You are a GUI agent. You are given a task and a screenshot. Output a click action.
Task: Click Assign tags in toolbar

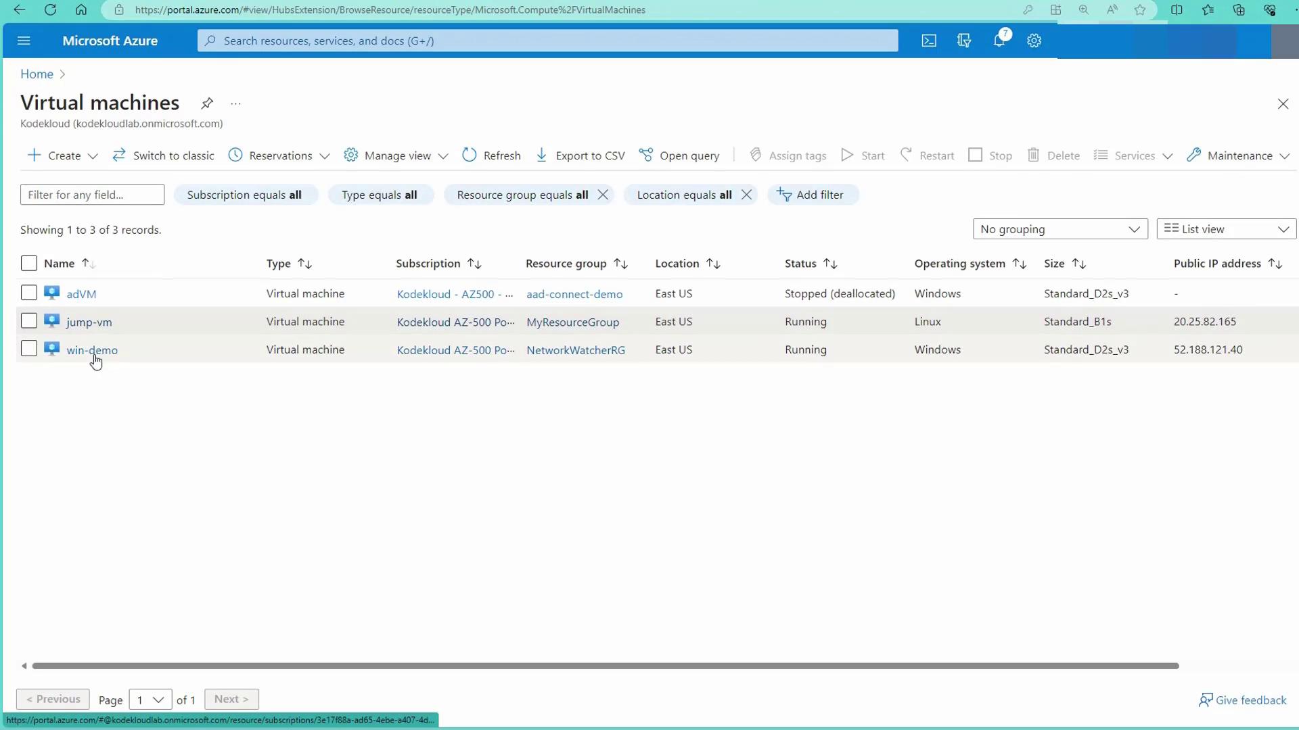coord(788,155)
